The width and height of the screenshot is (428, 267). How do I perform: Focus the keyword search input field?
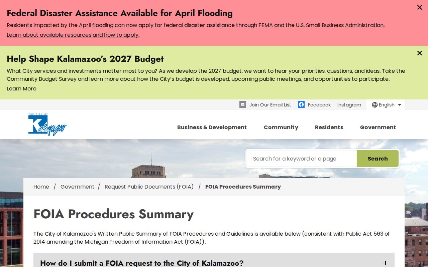302,159
